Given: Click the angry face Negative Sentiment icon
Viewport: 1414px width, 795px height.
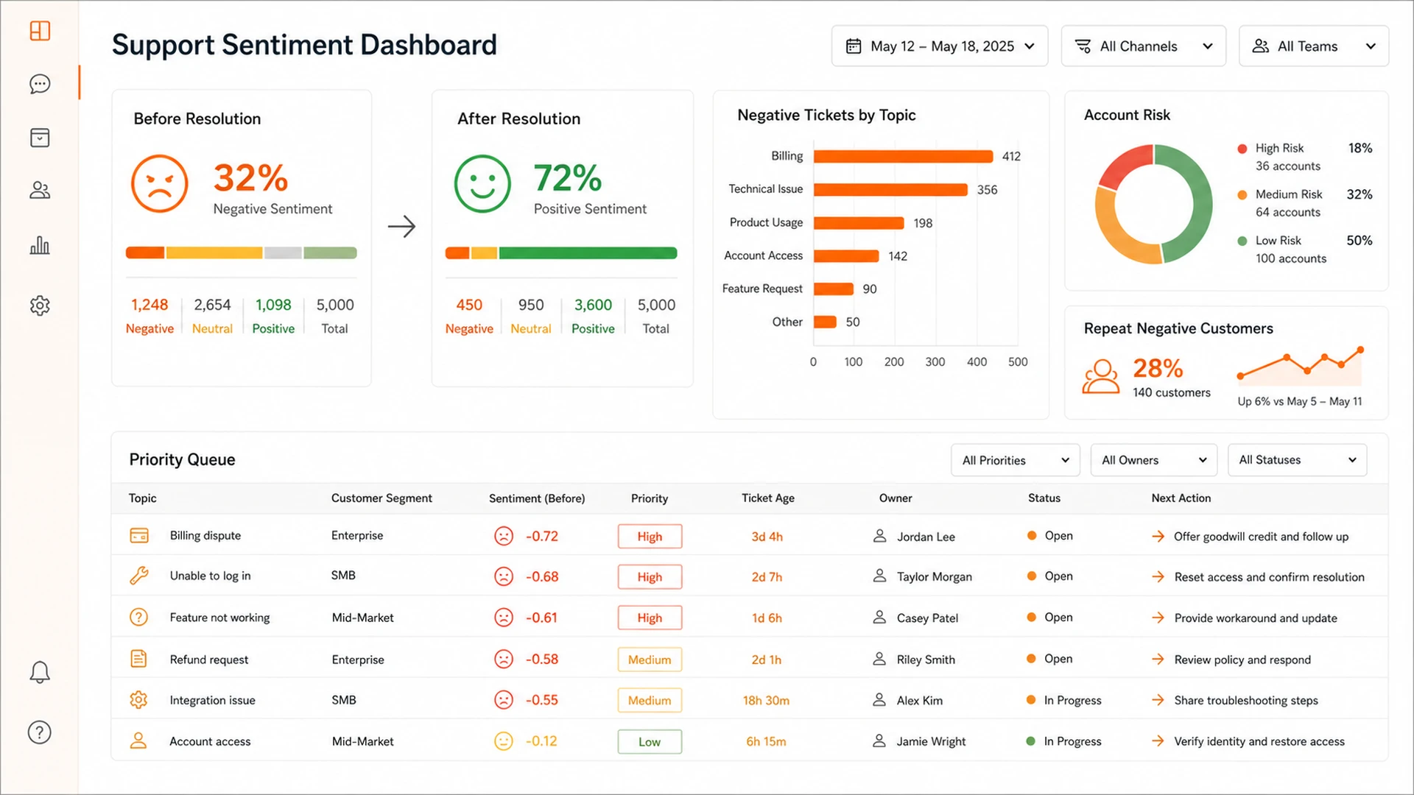Looking at the screenshot, I should 159,183.
